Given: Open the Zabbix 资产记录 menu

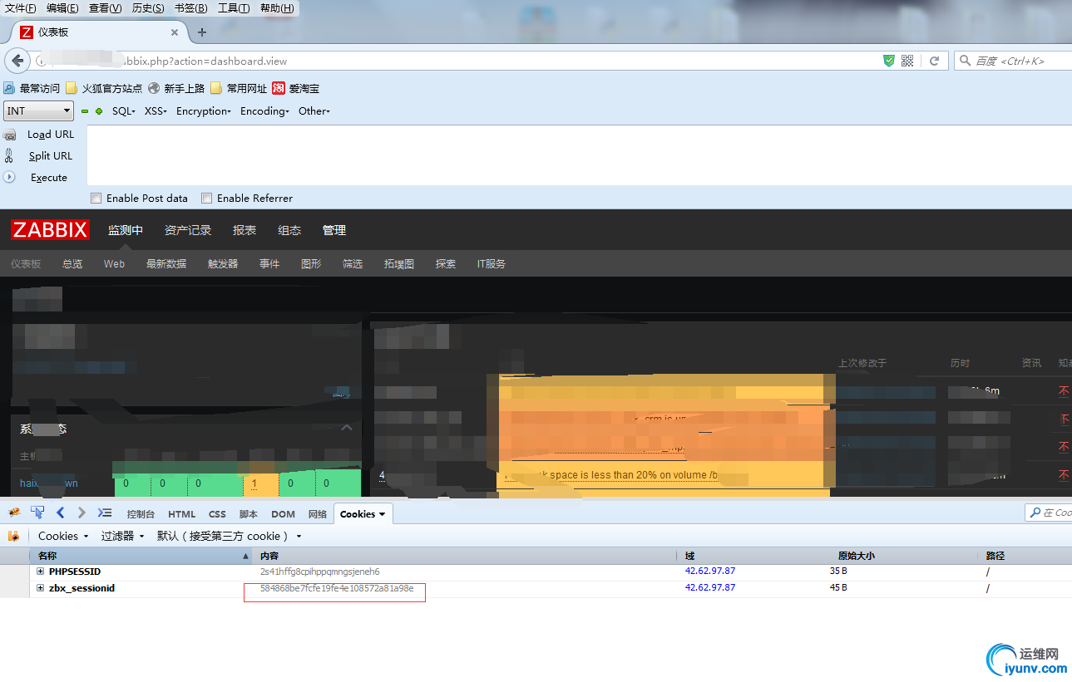Looking at the screenshot, I should [x=188, y=230].
